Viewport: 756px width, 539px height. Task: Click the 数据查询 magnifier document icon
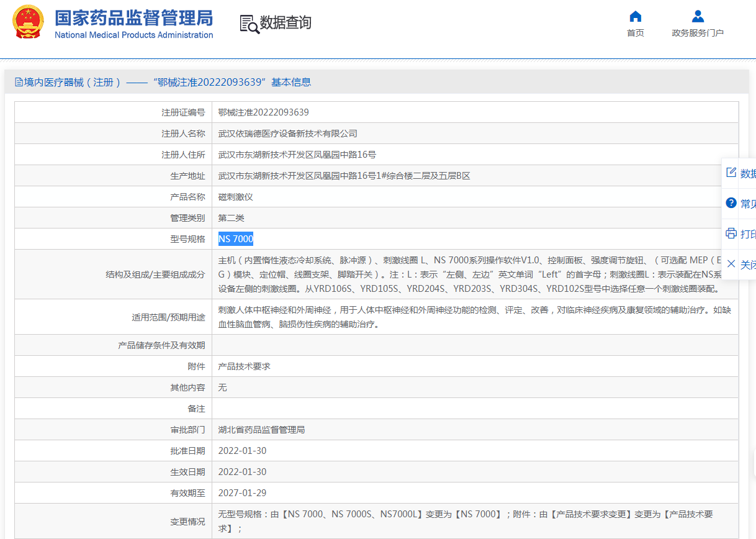click(249, 24)
